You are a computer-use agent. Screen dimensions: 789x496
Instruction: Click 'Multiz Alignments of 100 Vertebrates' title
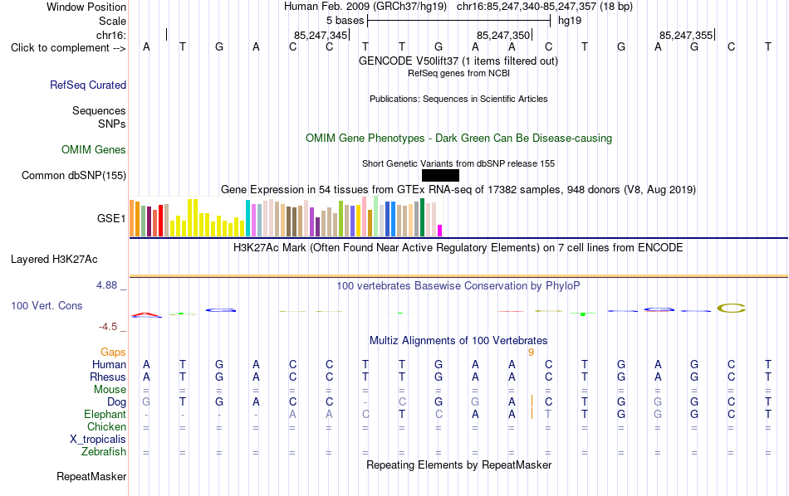click(458, 340)
